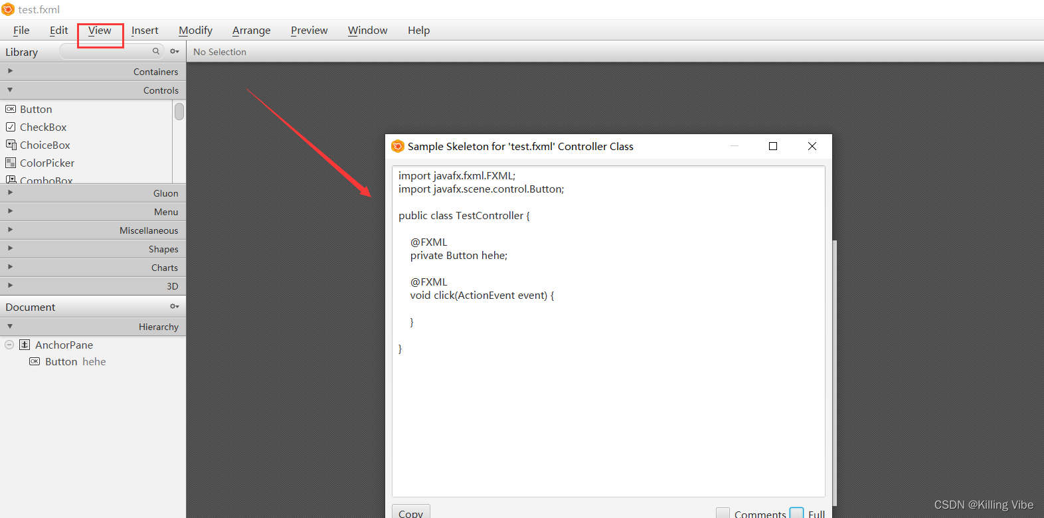Maximize the Sample Skeleton dialog
Image resolution: width=1044 pixels, height=518 pixels.
pos(773,146)
